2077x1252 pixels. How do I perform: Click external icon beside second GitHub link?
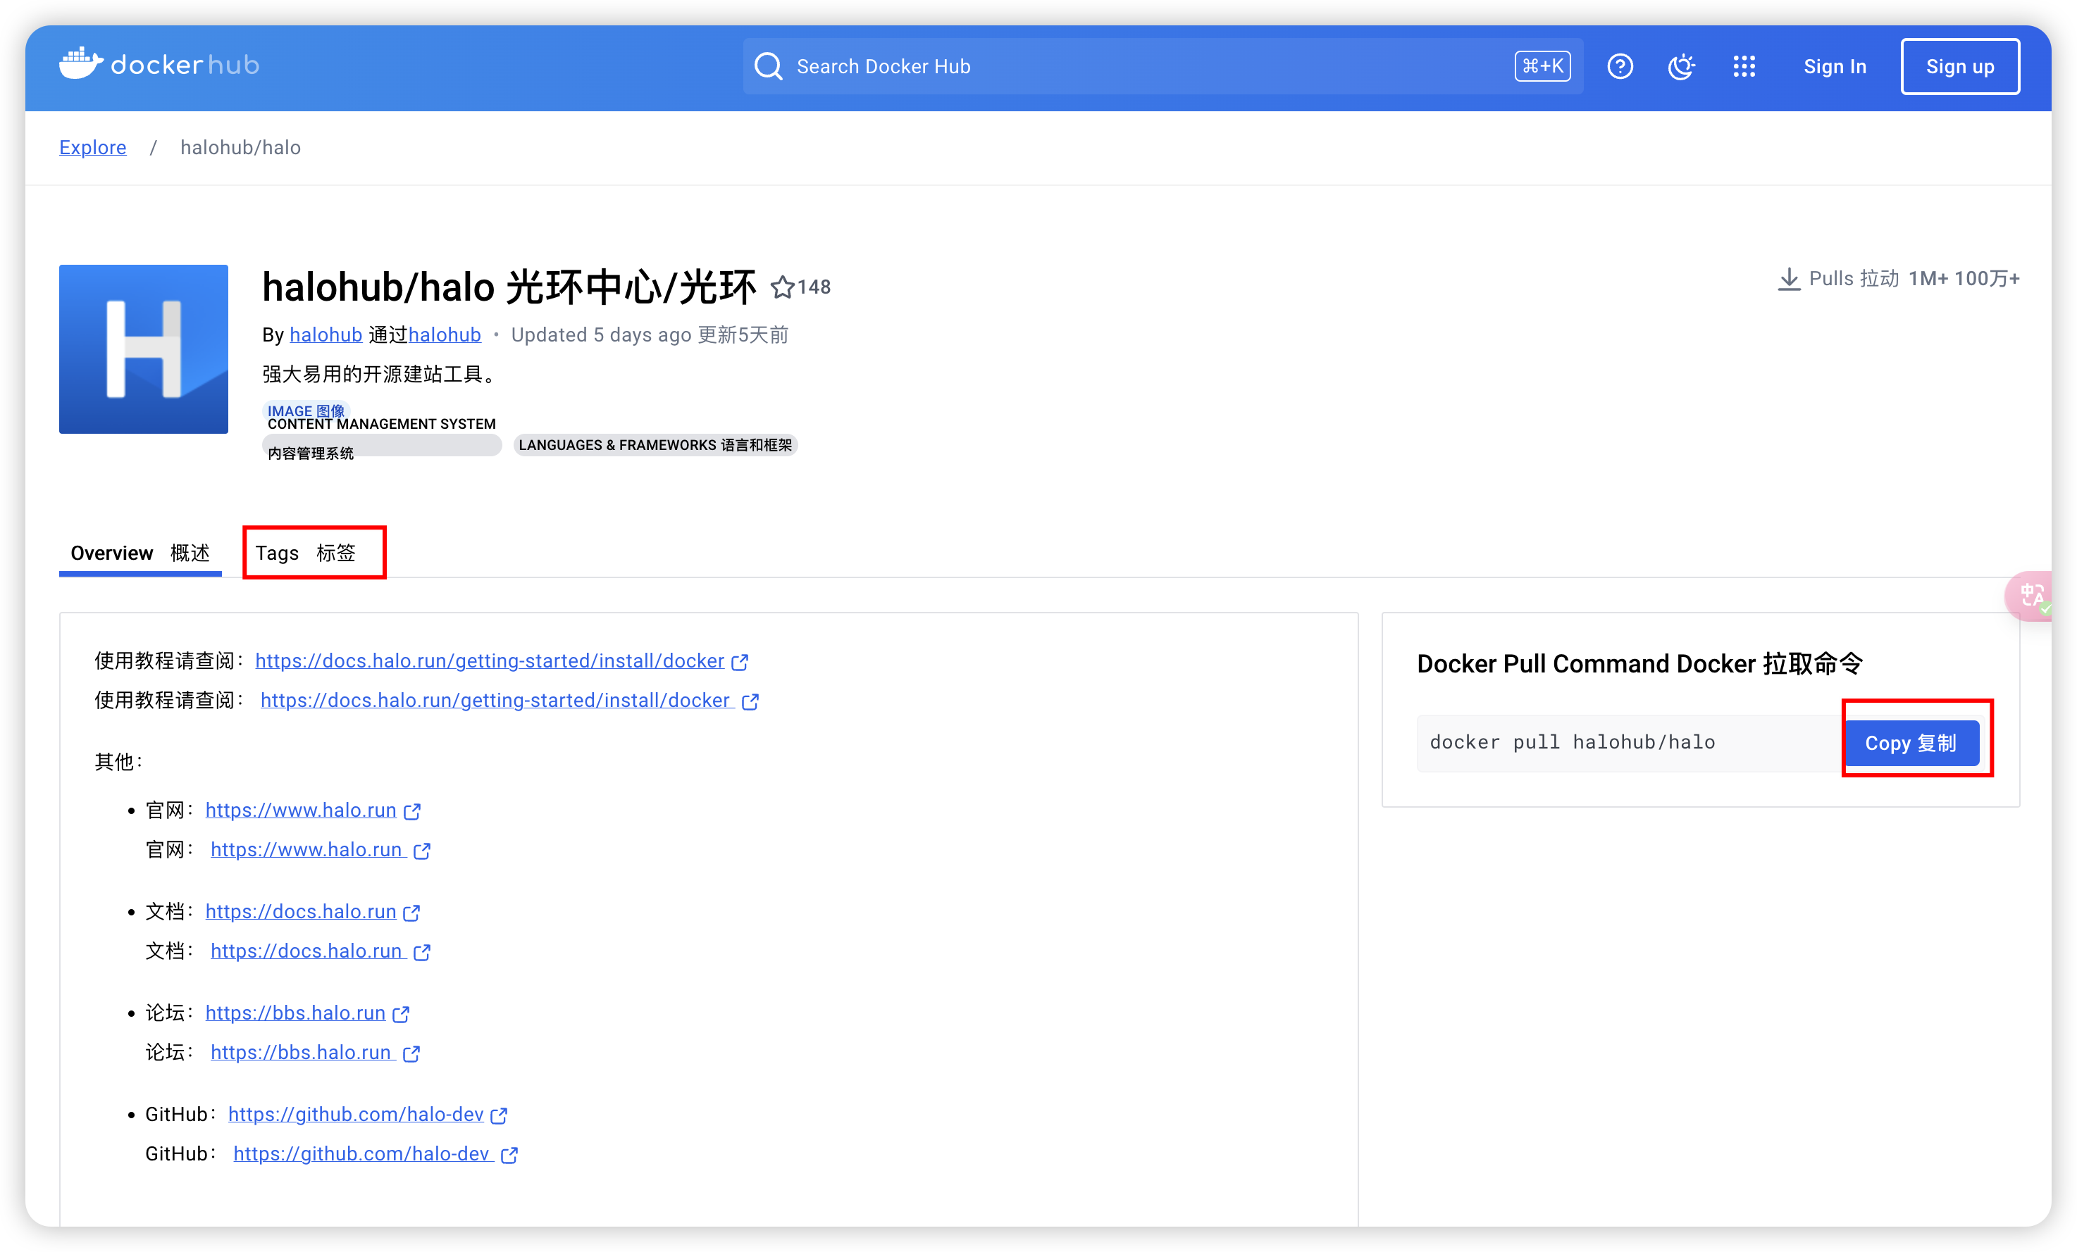[508, 1155]
